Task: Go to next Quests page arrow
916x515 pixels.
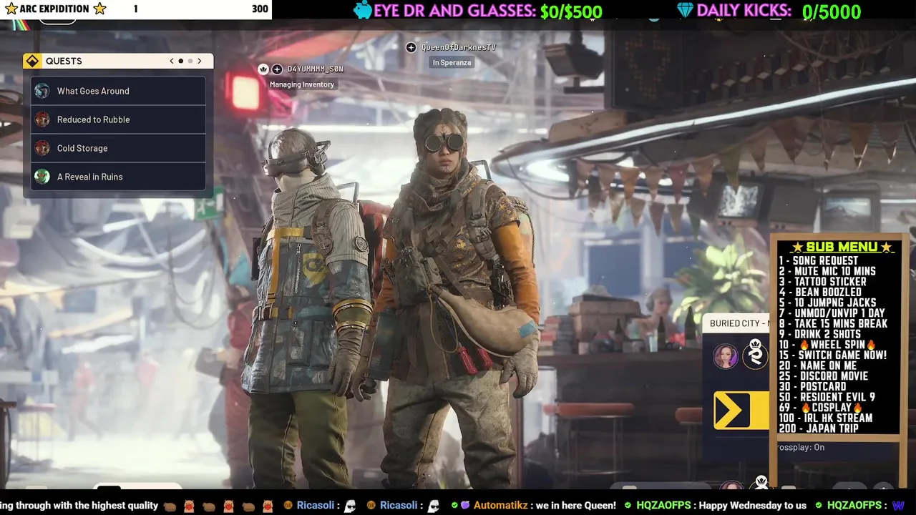Action: click(200, 61)
